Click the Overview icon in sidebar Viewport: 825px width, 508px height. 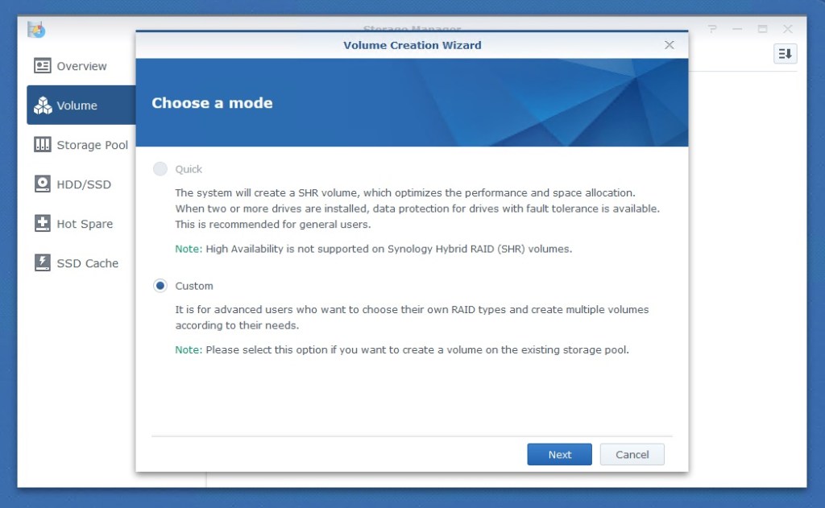[43, 66]
